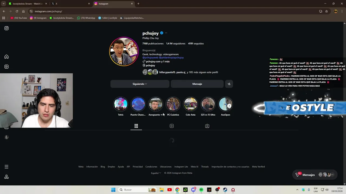
Task: Bookmark this page with the star
Action: tap(327, 11)
